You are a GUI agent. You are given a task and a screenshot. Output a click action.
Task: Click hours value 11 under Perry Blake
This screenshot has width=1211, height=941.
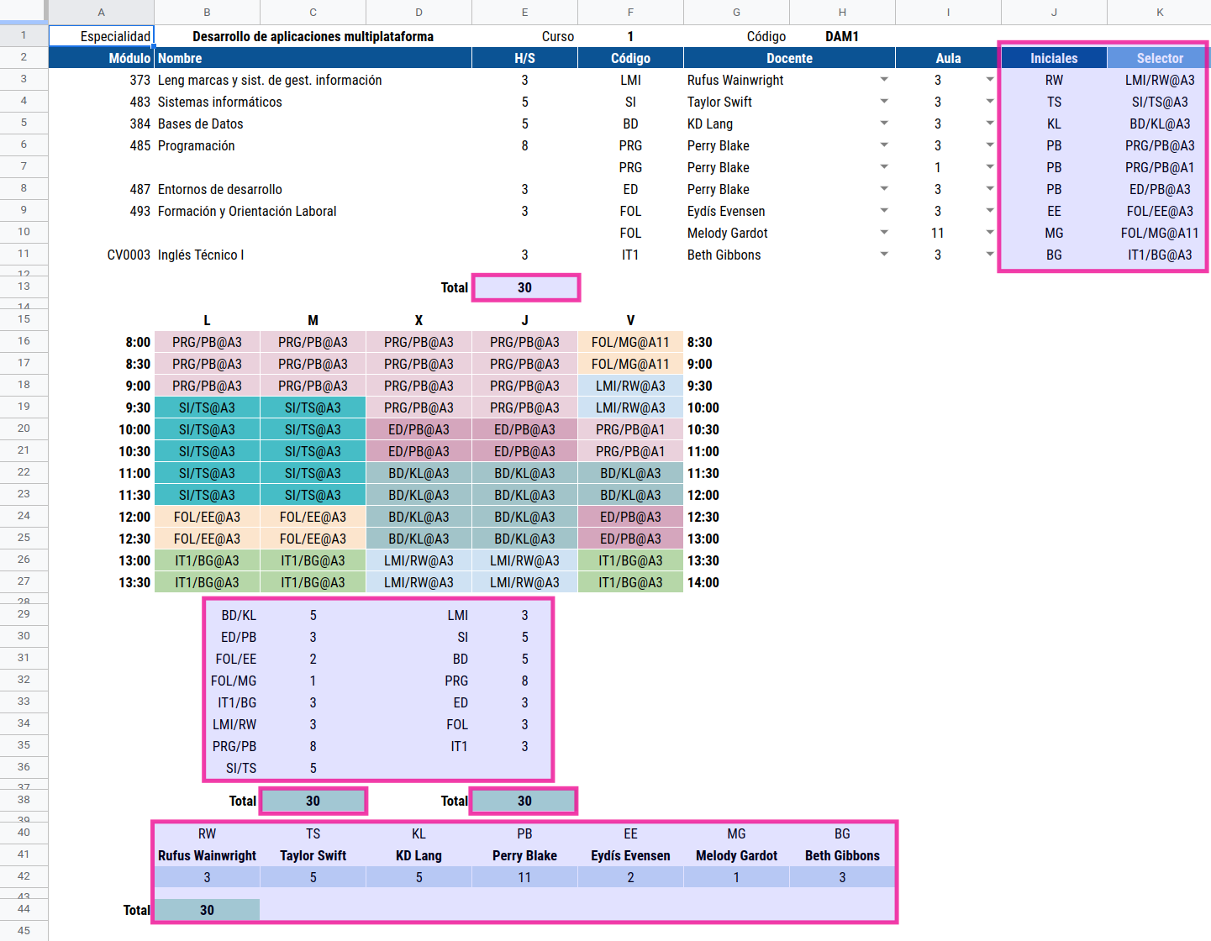pyautogui.click(x=525, y=877)
